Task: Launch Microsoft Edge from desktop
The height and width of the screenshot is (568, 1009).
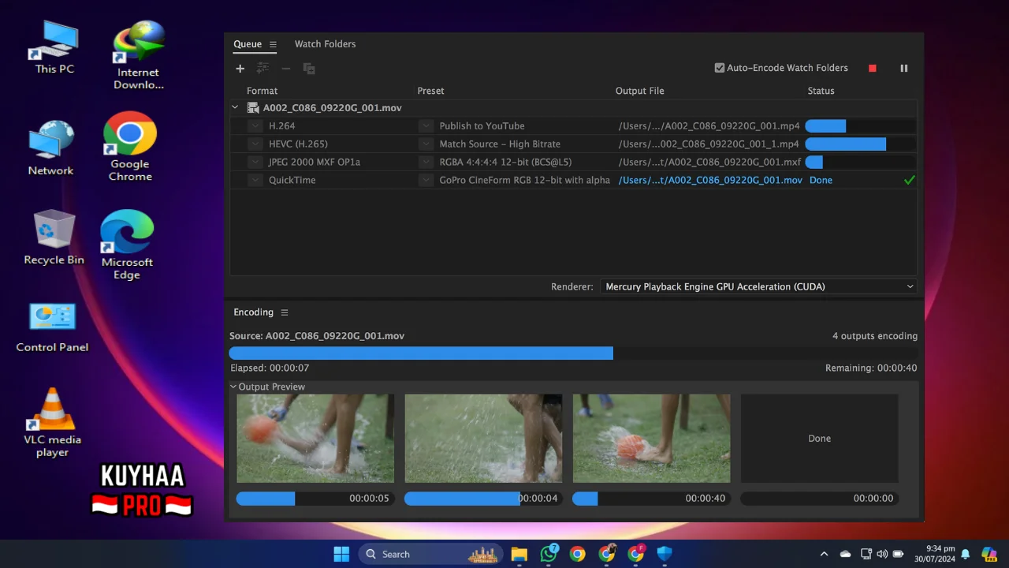Action: point(126,245)
